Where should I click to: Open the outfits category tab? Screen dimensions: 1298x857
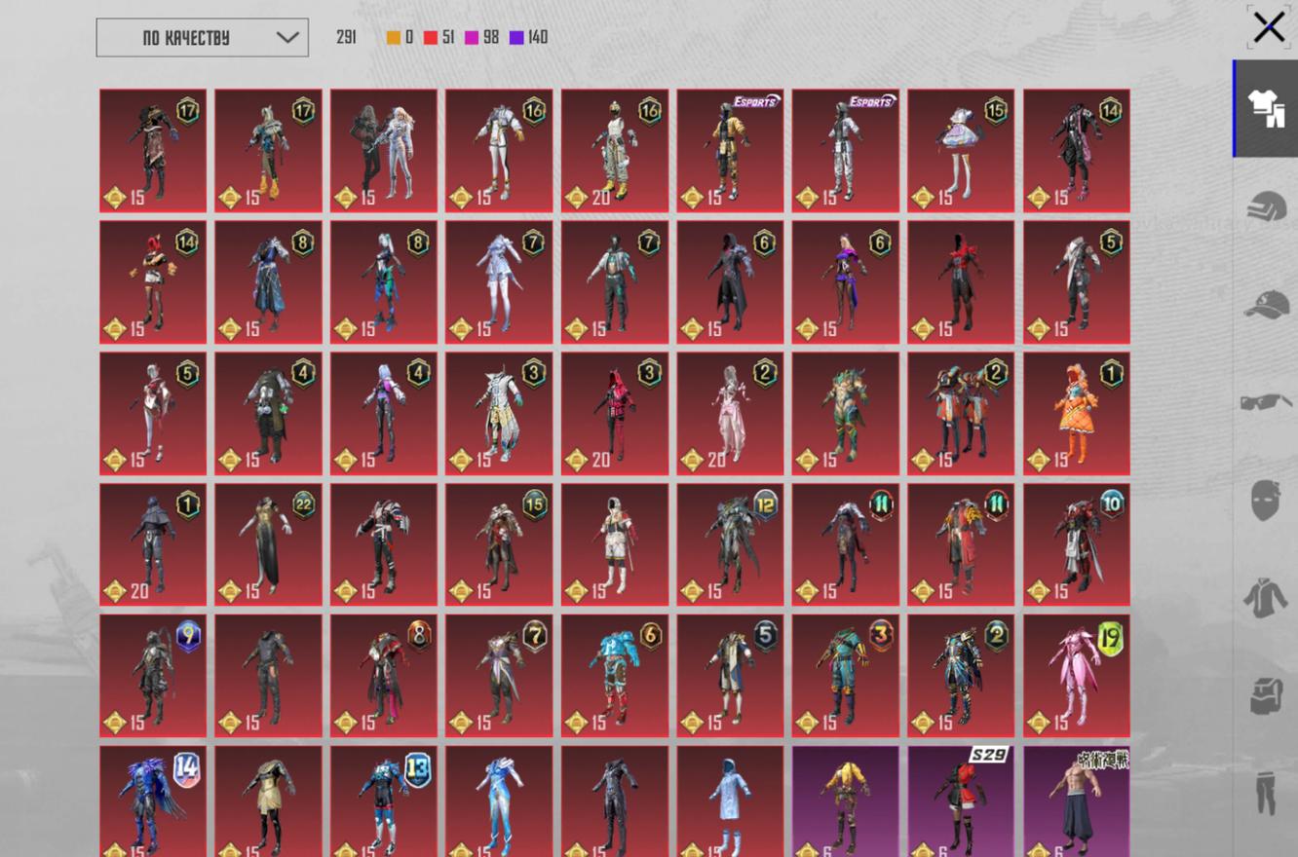[x=1265, y=109]
